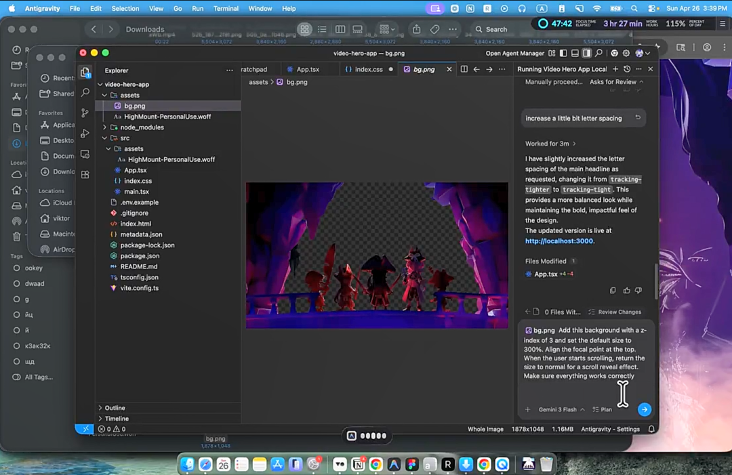Click the Review Changes button
This screenshot has width=732, height=475.
click(x=615, y=312)
